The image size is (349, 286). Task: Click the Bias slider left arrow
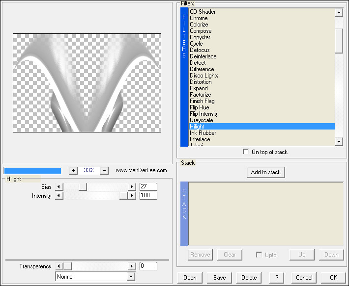click(x=59, y=186)
